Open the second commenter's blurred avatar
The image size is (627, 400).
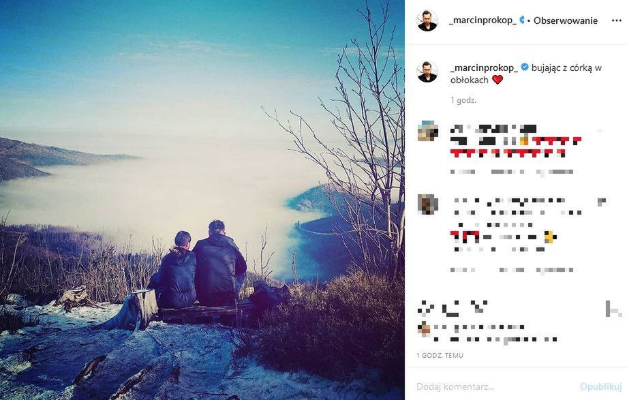pos(427,204)
